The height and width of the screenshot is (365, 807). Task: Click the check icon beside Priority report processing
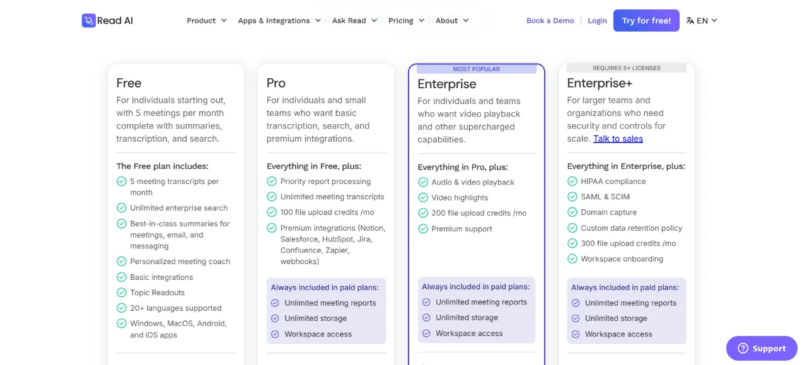[x=272, y=181]
